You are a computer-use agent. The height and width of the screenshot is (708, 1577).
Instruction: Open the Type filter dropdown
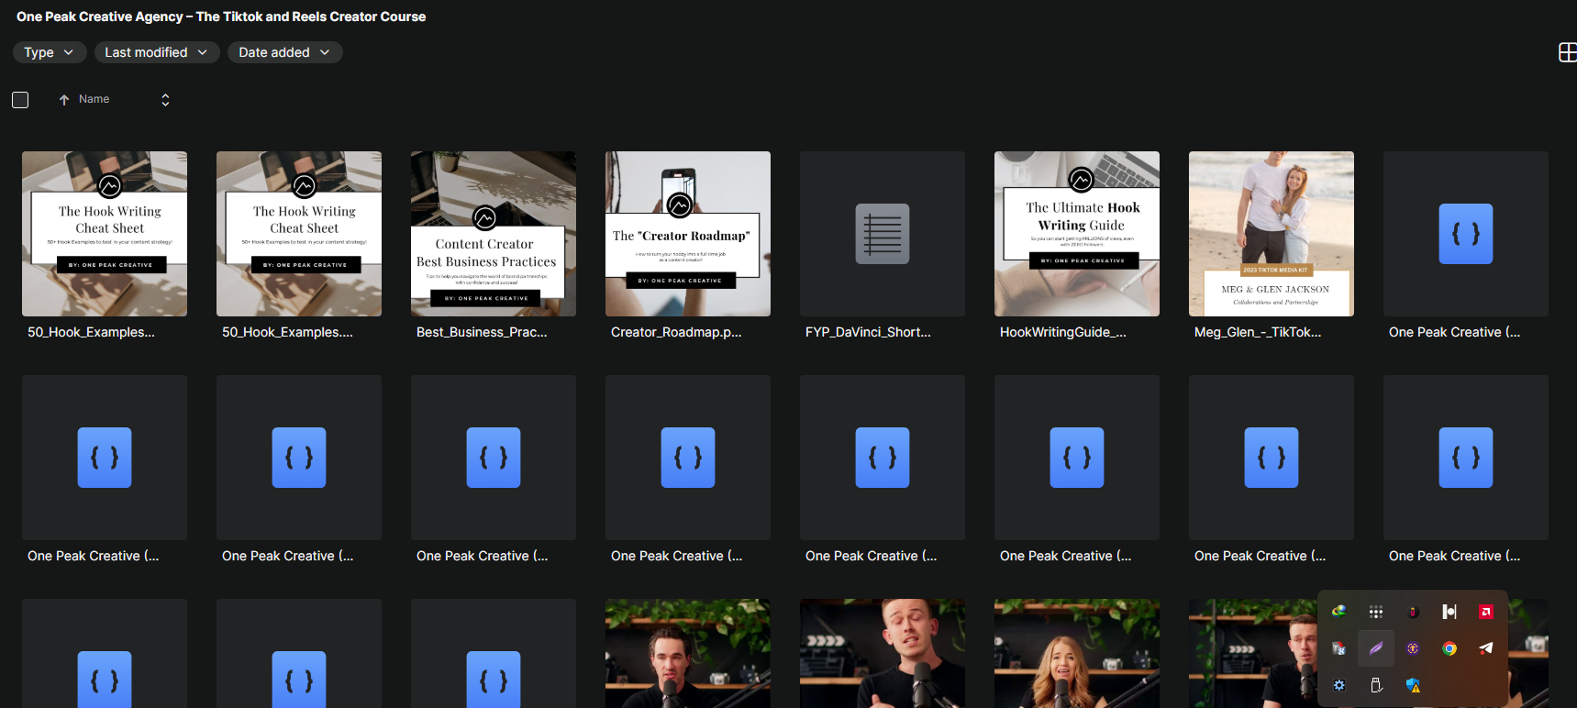(50, 52)
